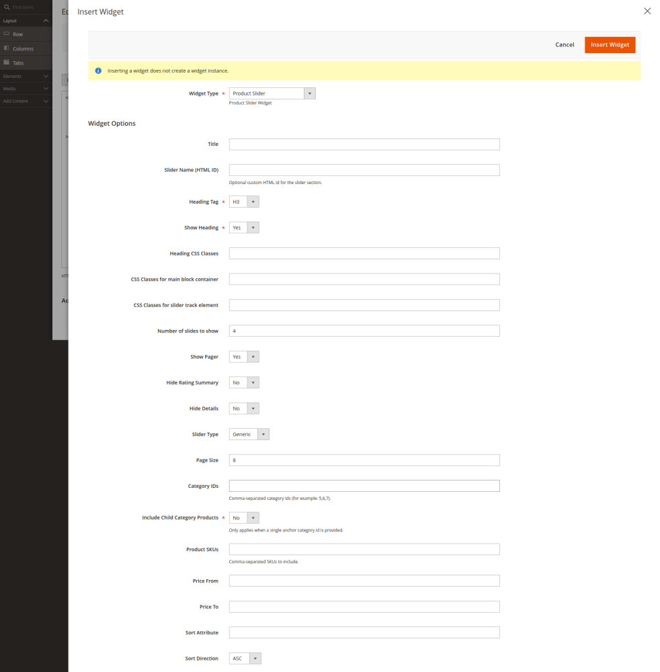Image resolution: width=660 pixels, height=672 pixels.
Task: Open Include Child Category Products dropdown
Action: pos(244,517)
